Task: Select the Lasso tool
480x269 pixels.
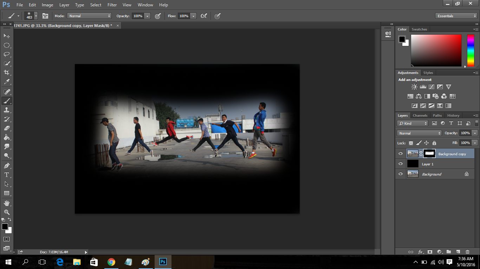Action: point(6,54)
